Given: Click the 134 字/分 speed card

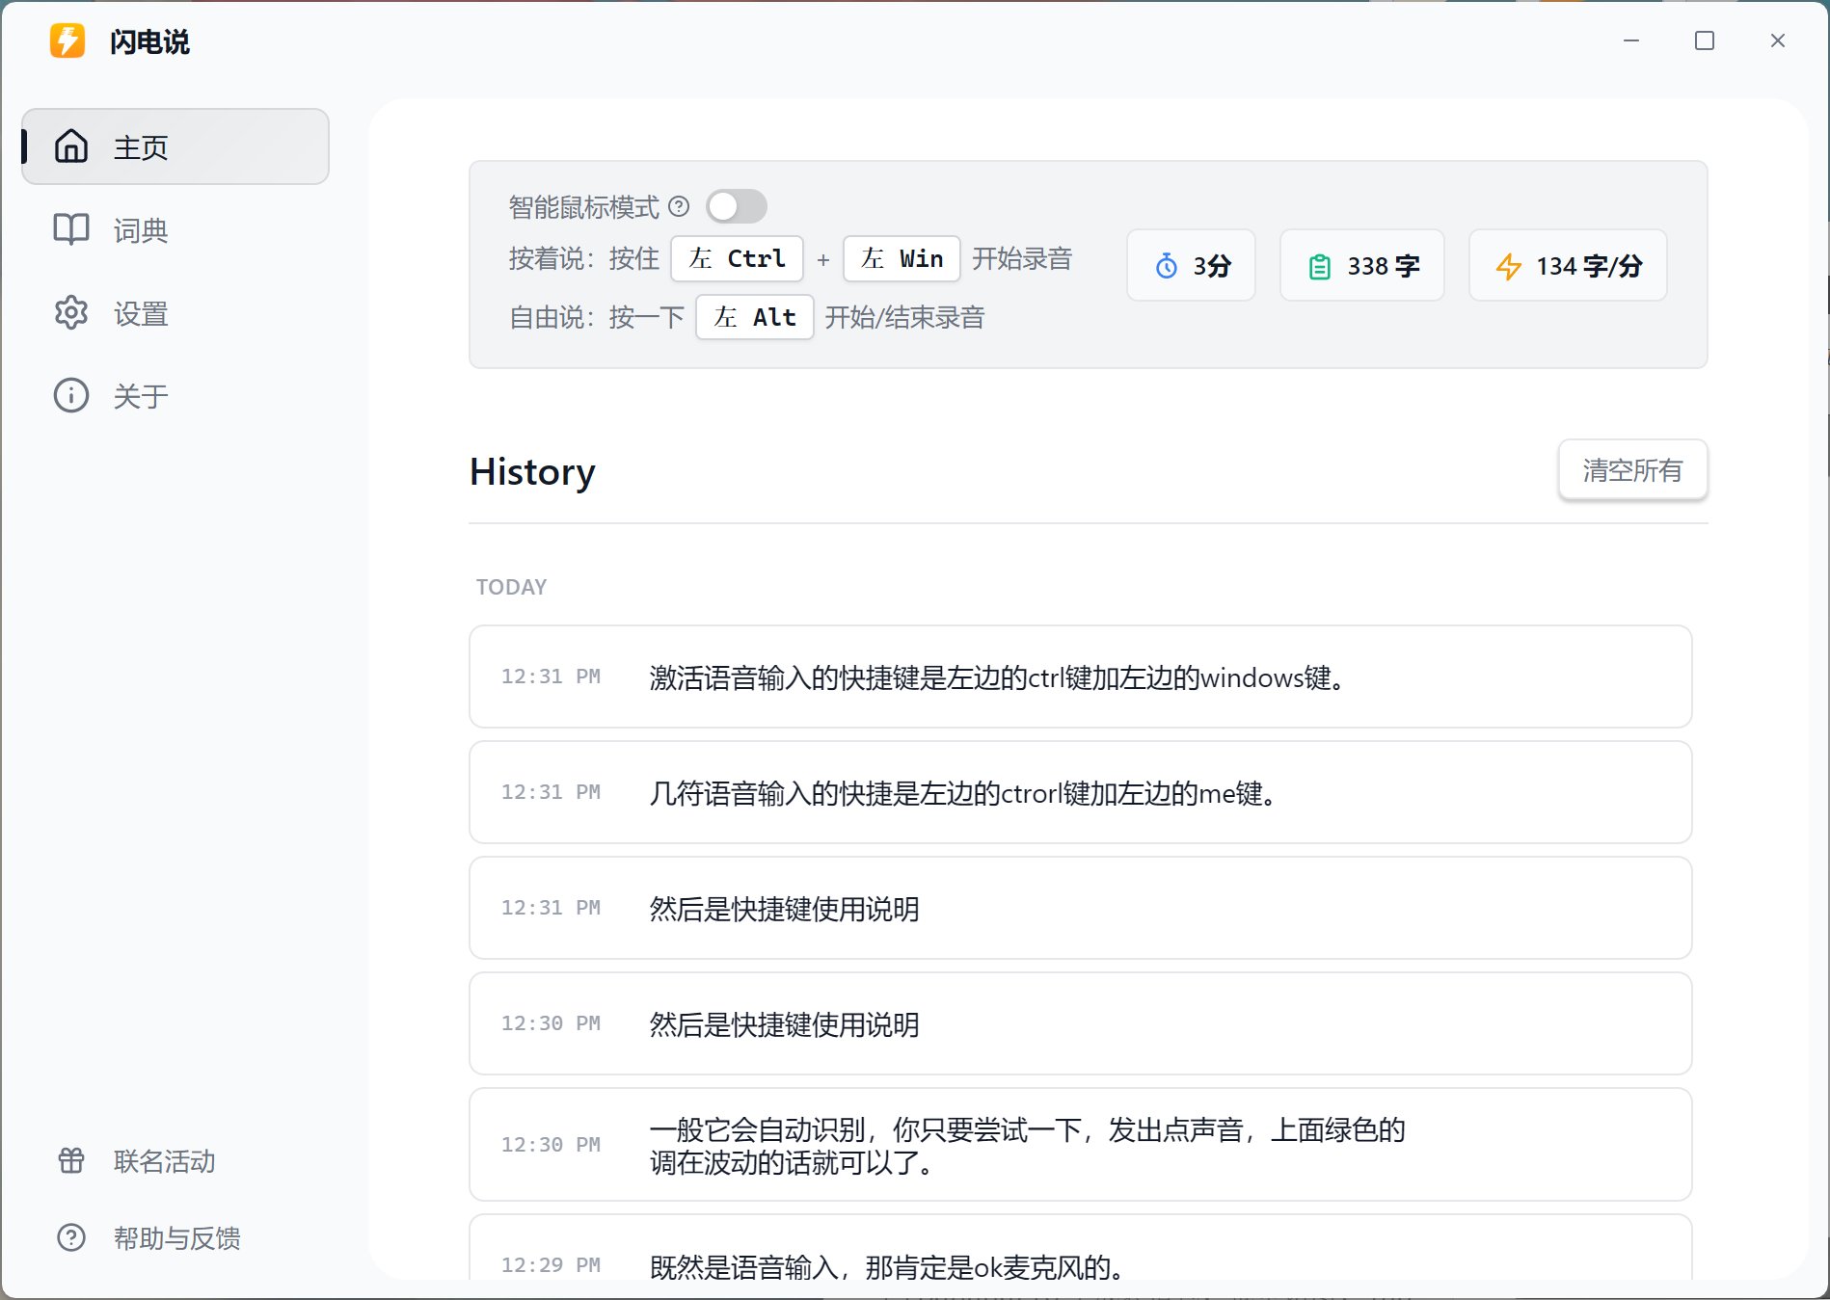Looking at the screenshot, I should pyautogui.click(x=1567, y=266).
